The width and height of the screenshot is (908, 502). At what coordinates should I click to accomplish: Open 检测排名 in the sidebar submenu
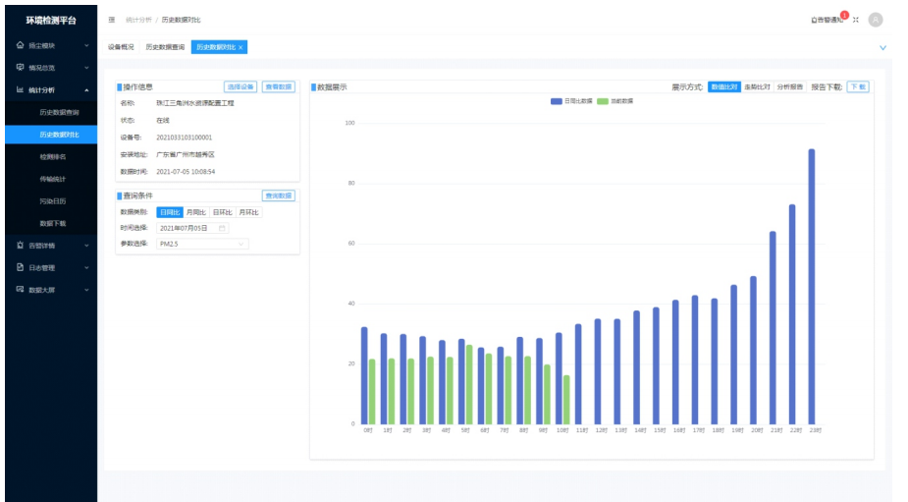coord(53,156)
